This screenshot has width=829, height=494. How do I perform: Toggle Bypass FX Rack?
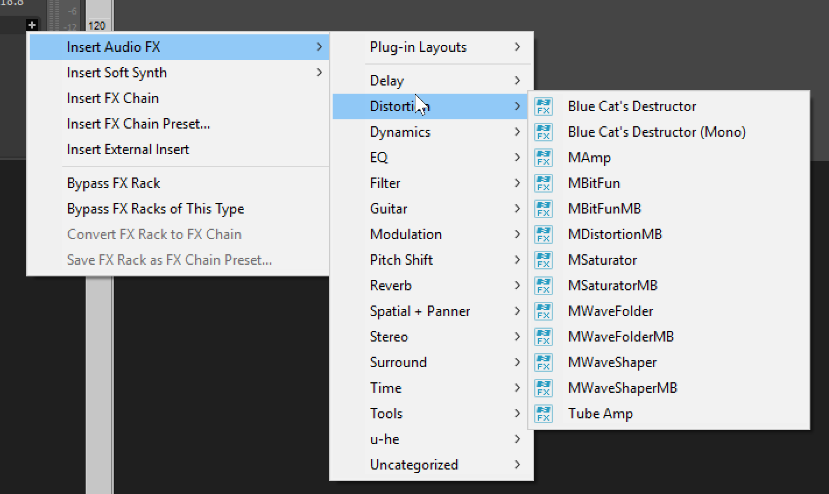click(x=114, y=183)
